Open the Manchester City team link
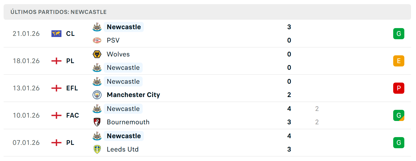Viewport: 416px width, 161px height. coord(133,95)
